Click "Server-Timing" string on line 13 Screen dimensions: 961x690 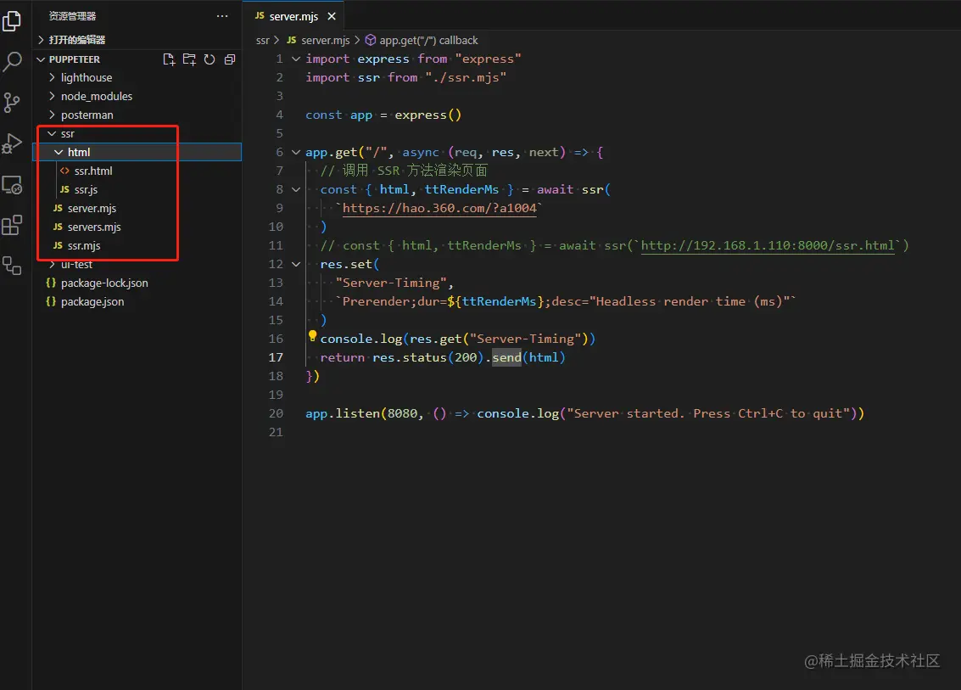[x=391, y=283]
